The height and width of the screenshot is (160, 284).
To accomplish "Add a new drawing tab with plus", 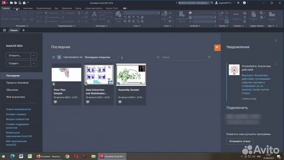I will coord(23,30).
